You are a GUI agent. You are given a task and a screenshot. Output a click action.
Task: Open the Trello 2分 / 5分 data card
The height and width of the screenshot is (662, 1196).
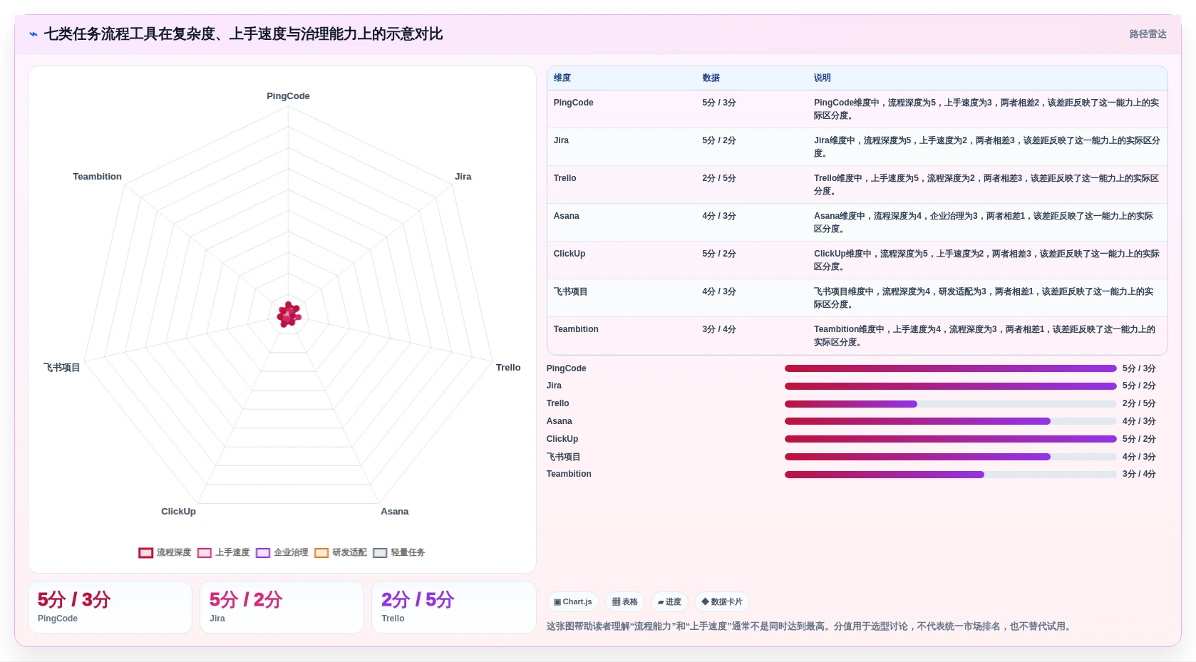point(454,607)
